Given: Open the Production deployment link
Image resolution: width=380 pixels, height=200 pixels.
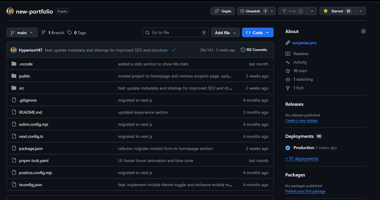Looking at the screenshot, I should pos(304,148).
